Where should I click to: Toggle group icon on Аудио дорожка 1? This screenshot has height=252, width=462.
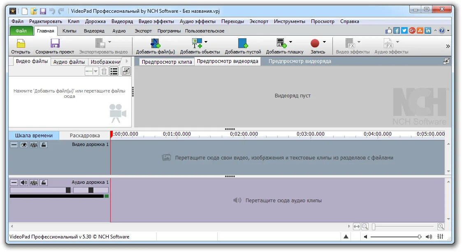(x=34, y=183)
